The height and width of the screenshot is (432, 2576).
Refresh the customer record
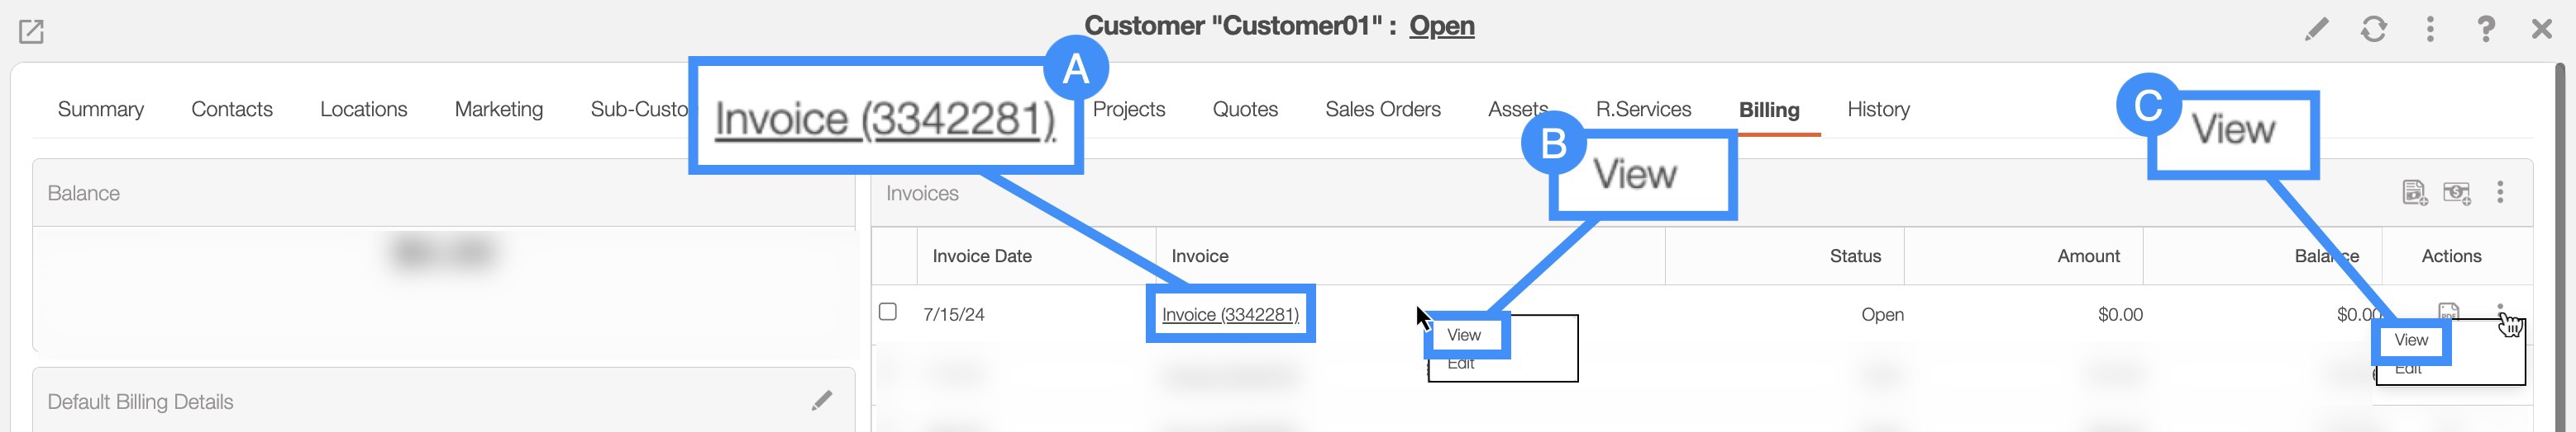(2374, 30)
